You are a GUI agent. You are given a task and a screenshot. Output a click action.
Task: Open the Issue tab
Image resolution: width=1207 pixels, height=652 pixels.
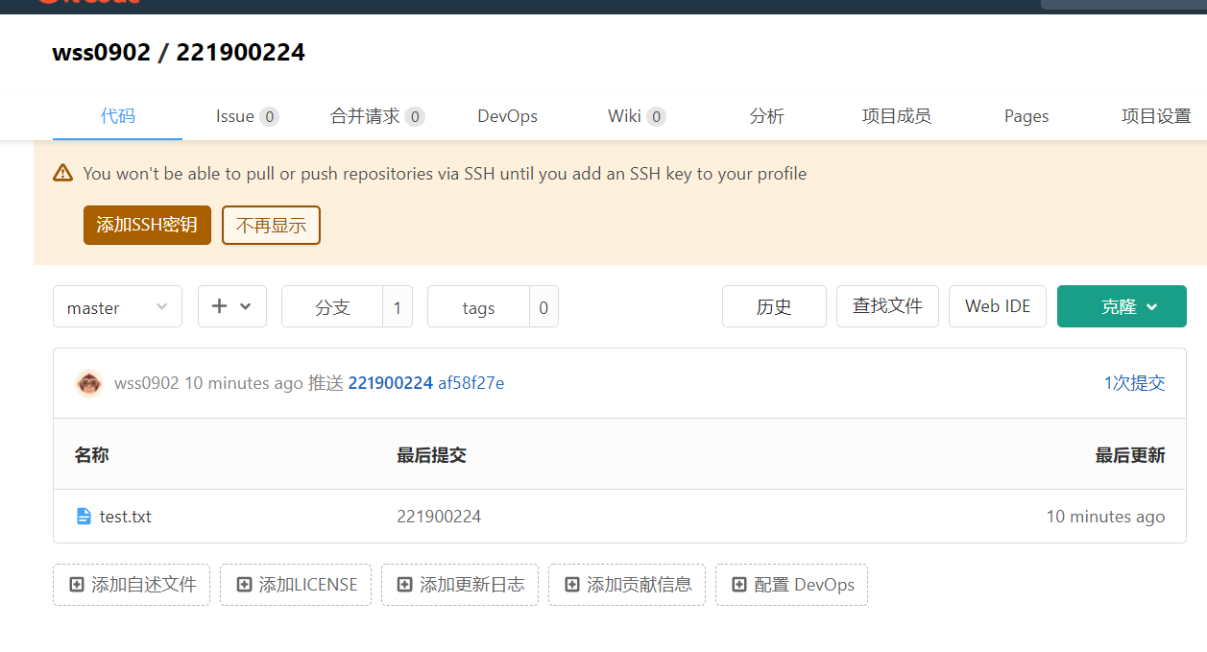[x=247, y=116]
